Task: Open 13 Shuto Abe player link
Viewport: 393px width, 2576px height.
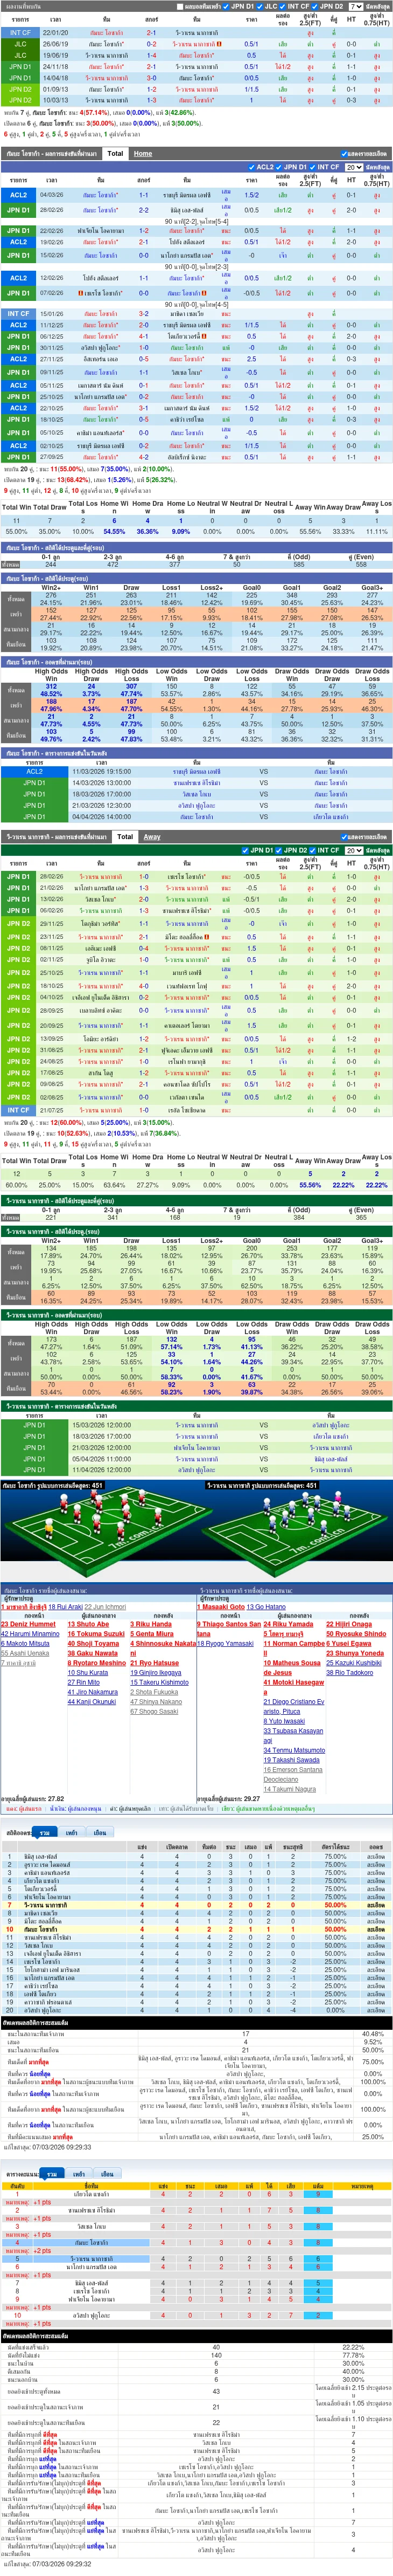Action: (x=88, y=1624)
